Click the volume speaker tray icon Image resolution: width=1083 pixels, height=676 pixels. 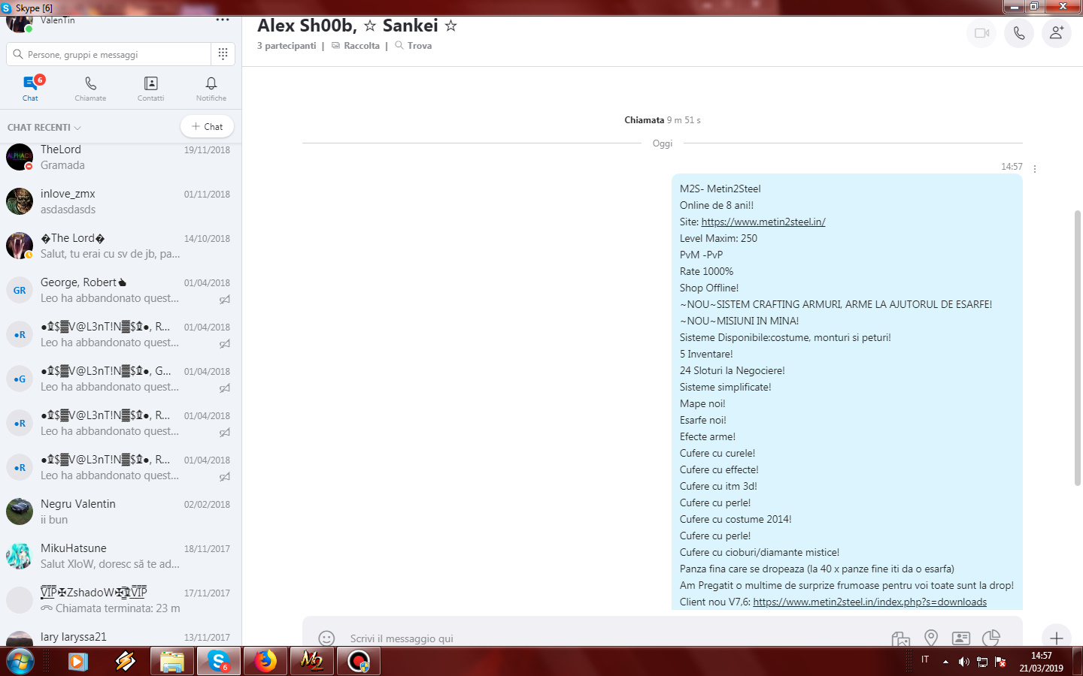tap(963, 662)
